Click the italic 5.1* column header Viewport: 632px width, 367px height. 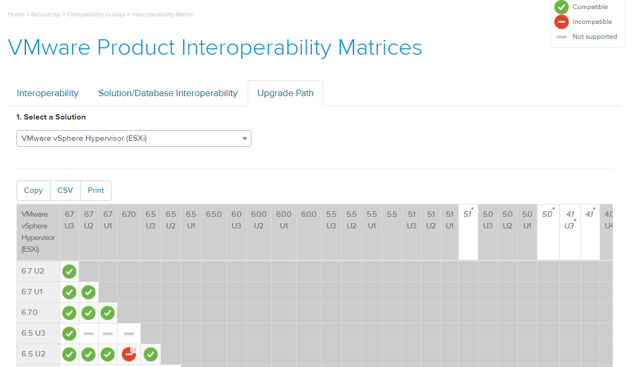[x=468, y=232]
